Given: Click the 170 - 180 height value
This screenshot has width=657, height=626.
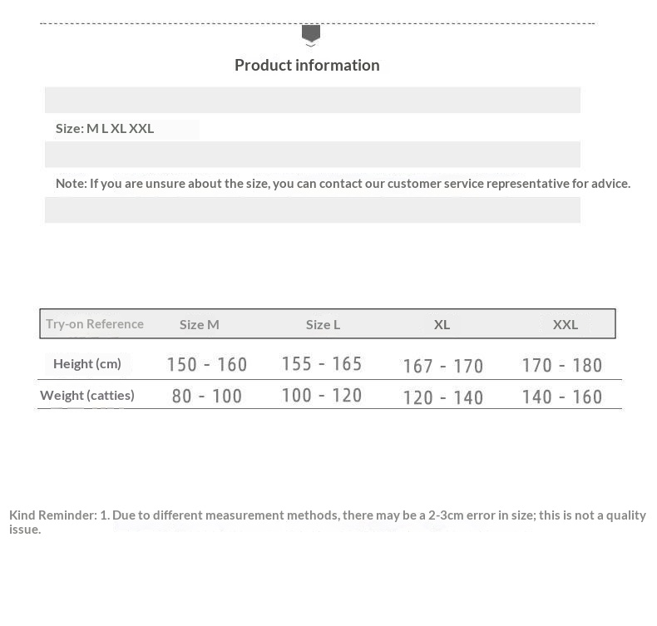Looking at the screenshot, I should pos(561,365).
